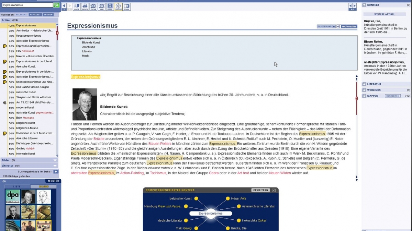Switch media panel to Bilder tab
This screenshot has height=231, width=412.
(x=43, y=186)
